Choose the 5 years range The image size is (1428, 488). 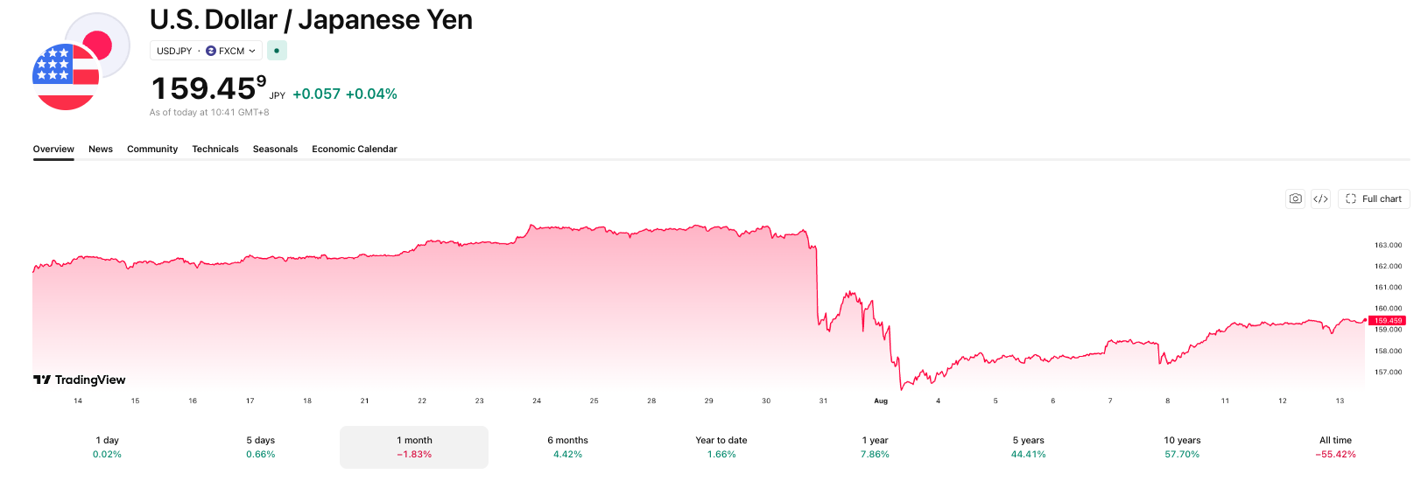[x=1029, y=447]
